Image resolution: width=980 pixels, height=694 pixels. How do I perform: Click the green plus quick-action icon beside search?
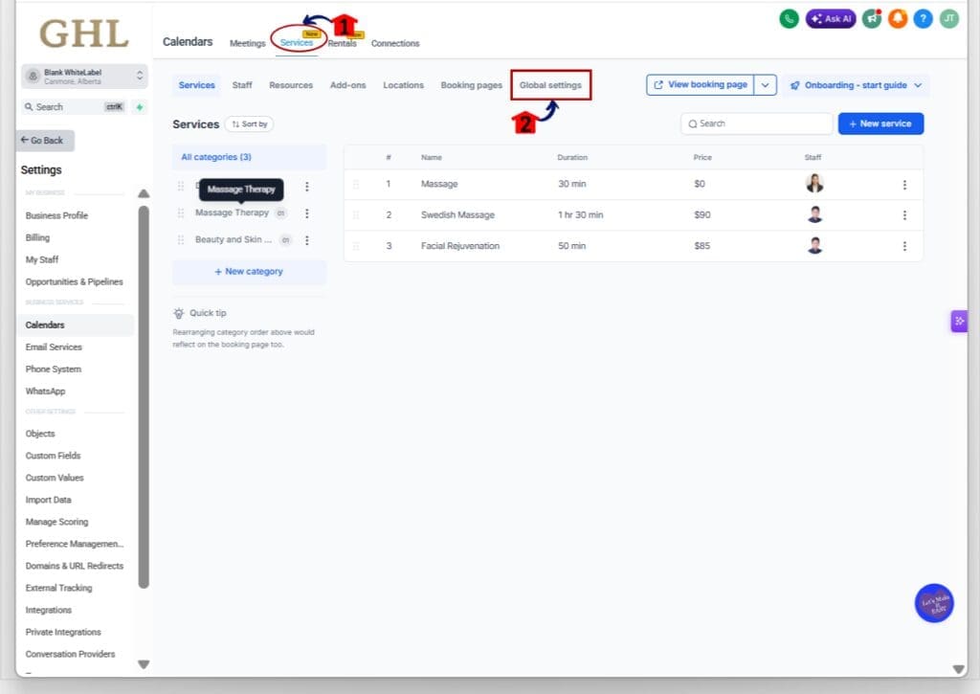click(140, 107)
